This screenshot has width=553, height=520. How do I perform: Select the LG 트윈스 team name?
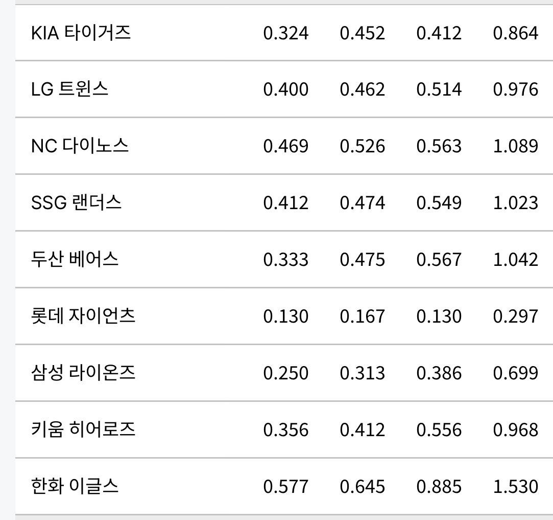click(x=69, y=89)
